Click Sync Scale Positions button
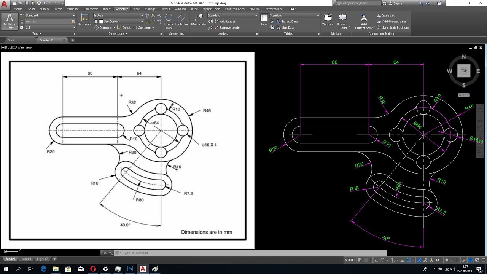487x274 pixels. pos(393,27)
